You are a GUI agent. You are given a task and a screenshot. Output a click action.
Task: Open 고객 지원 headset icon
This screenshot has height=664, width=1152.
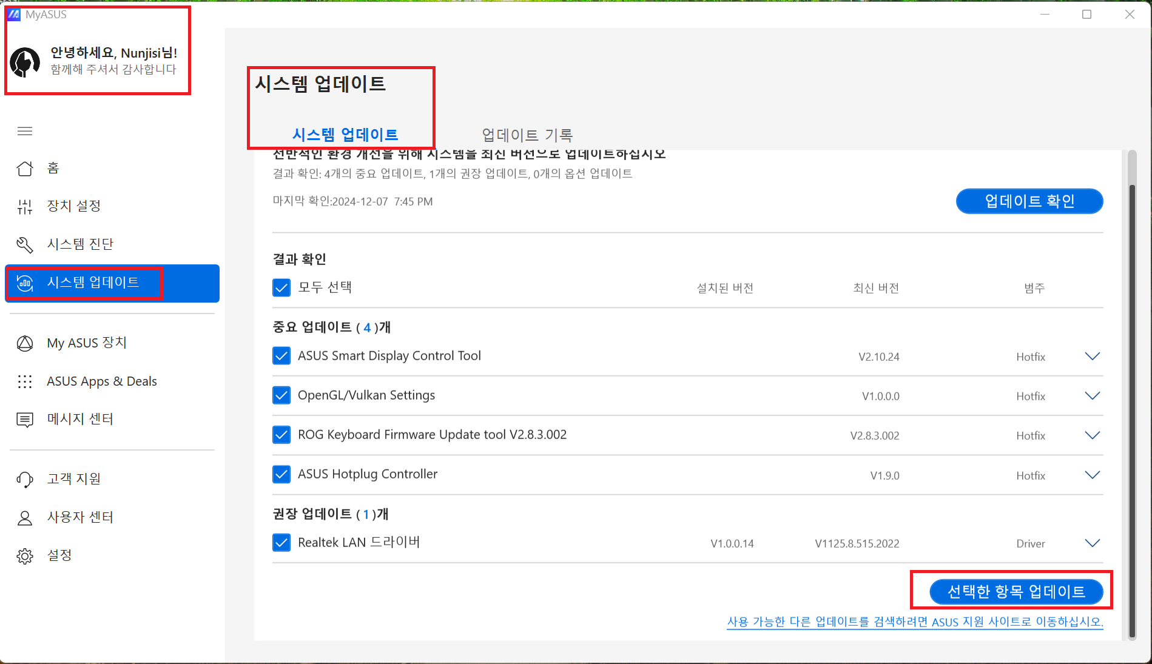point(25,479)
